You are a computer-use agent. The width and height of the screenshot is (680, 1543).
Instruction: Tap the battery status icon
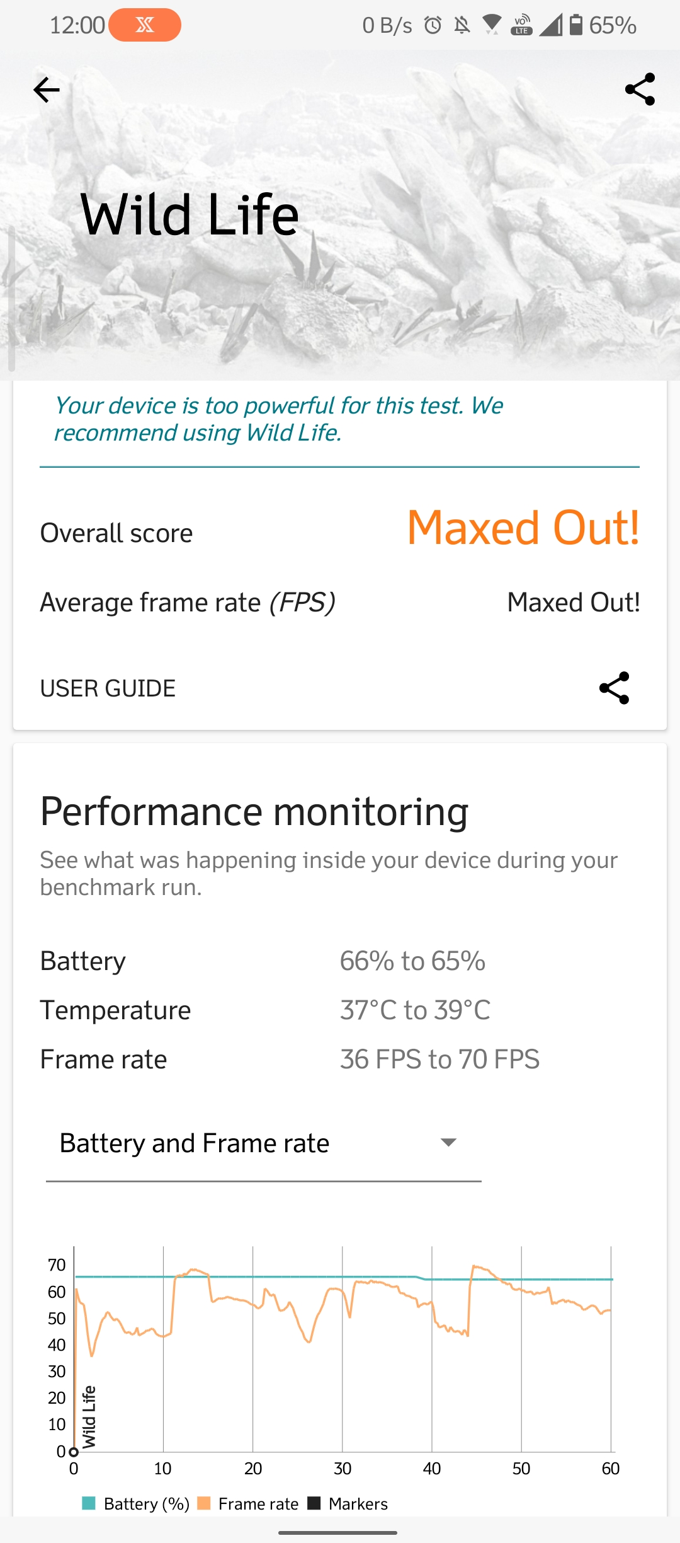pos(575,25)
